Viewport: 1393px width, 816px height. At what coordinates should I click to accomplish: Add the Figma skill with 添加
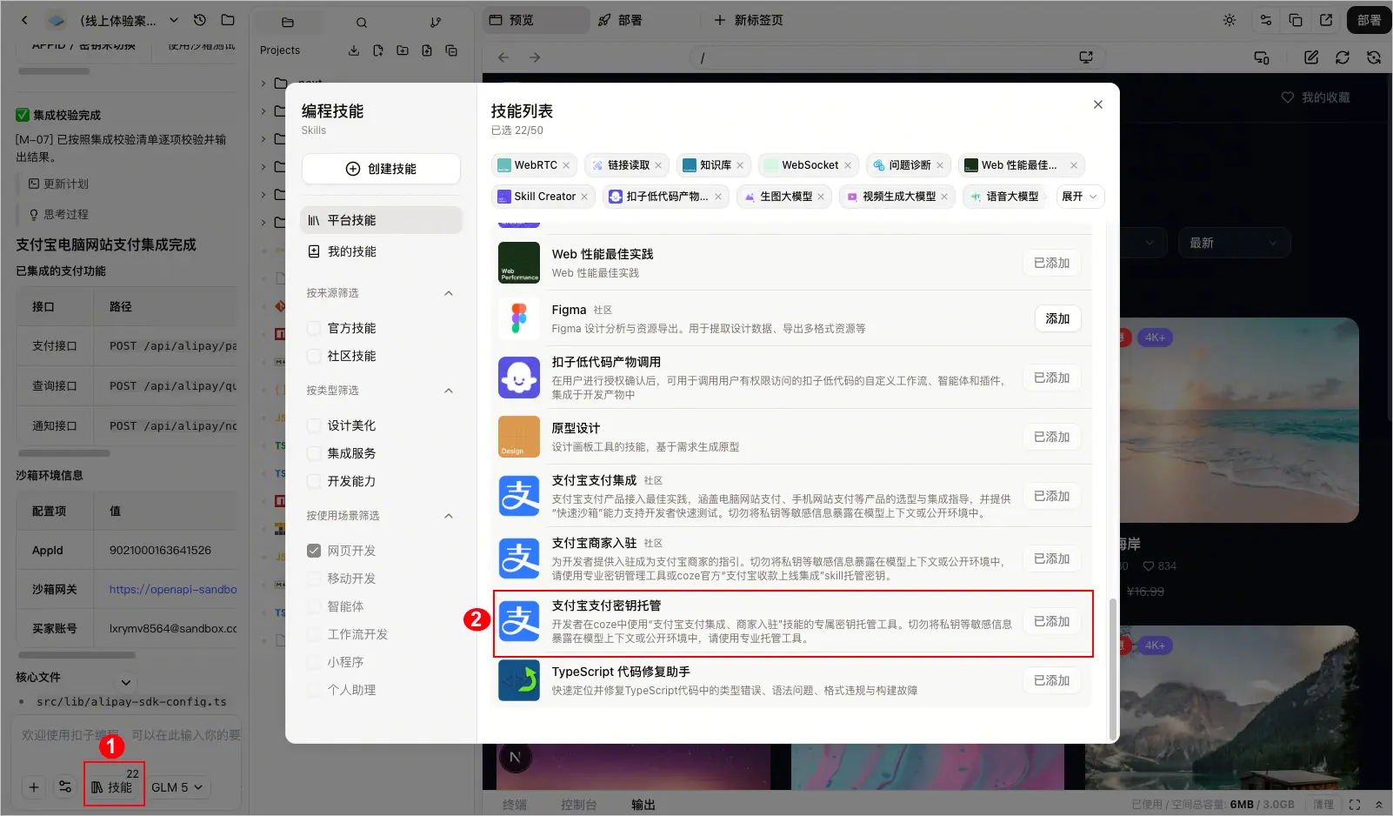click(1057, 318)
